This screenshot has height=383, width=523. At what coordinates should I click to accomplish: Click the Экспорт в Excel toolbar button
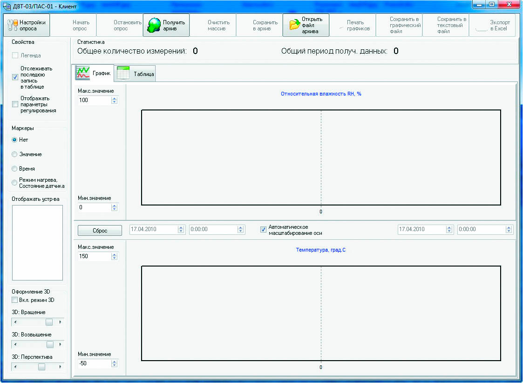tap(492, 25)
